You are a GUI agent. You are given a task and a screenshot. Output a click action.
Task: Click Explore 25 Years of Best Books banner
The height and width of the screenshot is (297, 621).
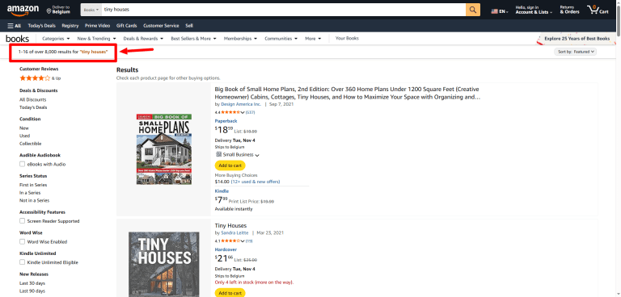pyautogui.click(x=577, y=39)
